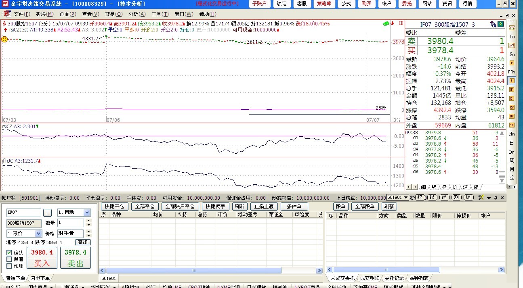Click the 快捷反手 quick reverse button
Viewport: 523px width, 288px height.
(215, 207)
